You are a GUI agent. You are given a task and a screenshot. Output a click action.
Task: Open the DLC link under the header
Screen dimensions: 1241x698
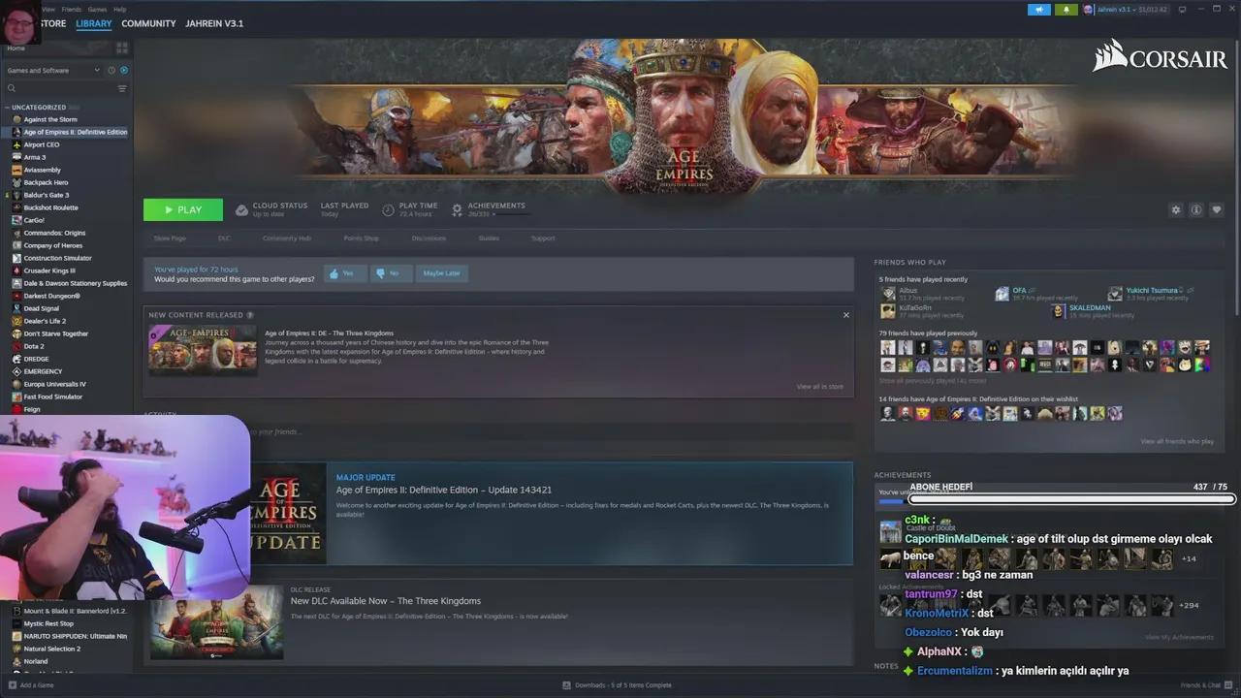click(224, 238)
